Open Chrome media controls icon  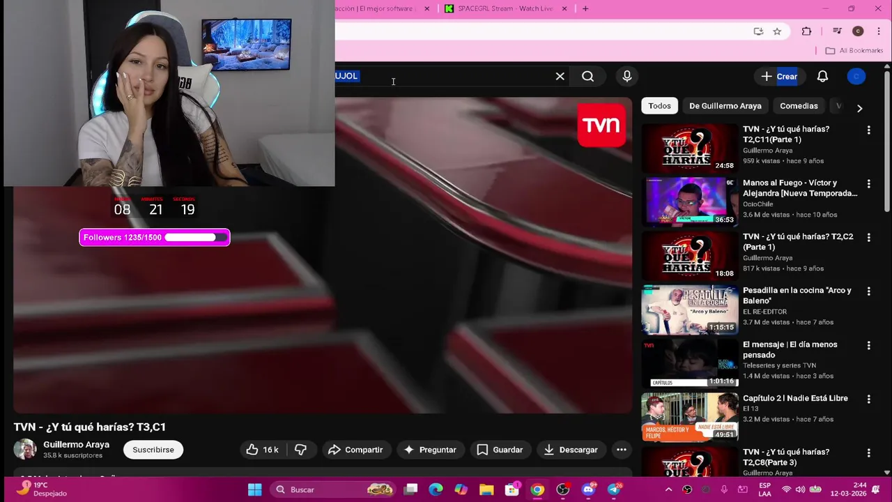[838, 31]
